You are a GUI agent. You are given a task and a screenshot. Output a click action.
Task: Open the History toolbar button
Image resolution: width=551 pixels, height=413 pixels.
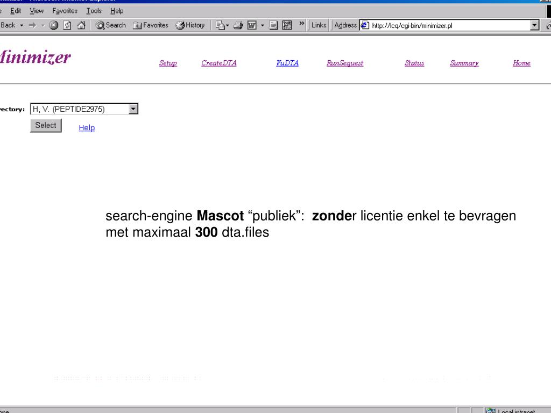coord(190,25)
